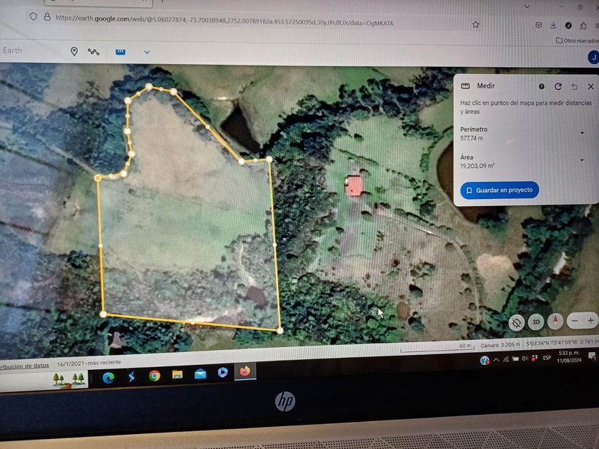Open the Windows notification center icon
Viewport: 599px width, 449px height.
tap(592, 356)
